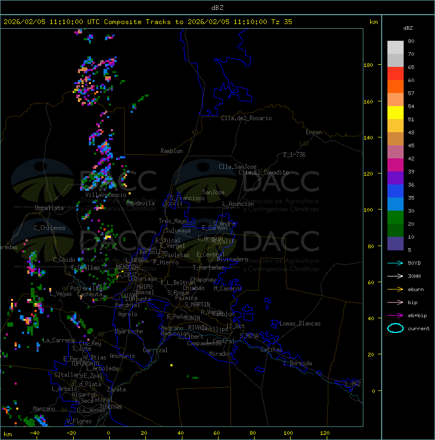Click the 35 dBZ light blue swatch
The width and height of the screenshot is (435, 440).
tap(395, 204)
